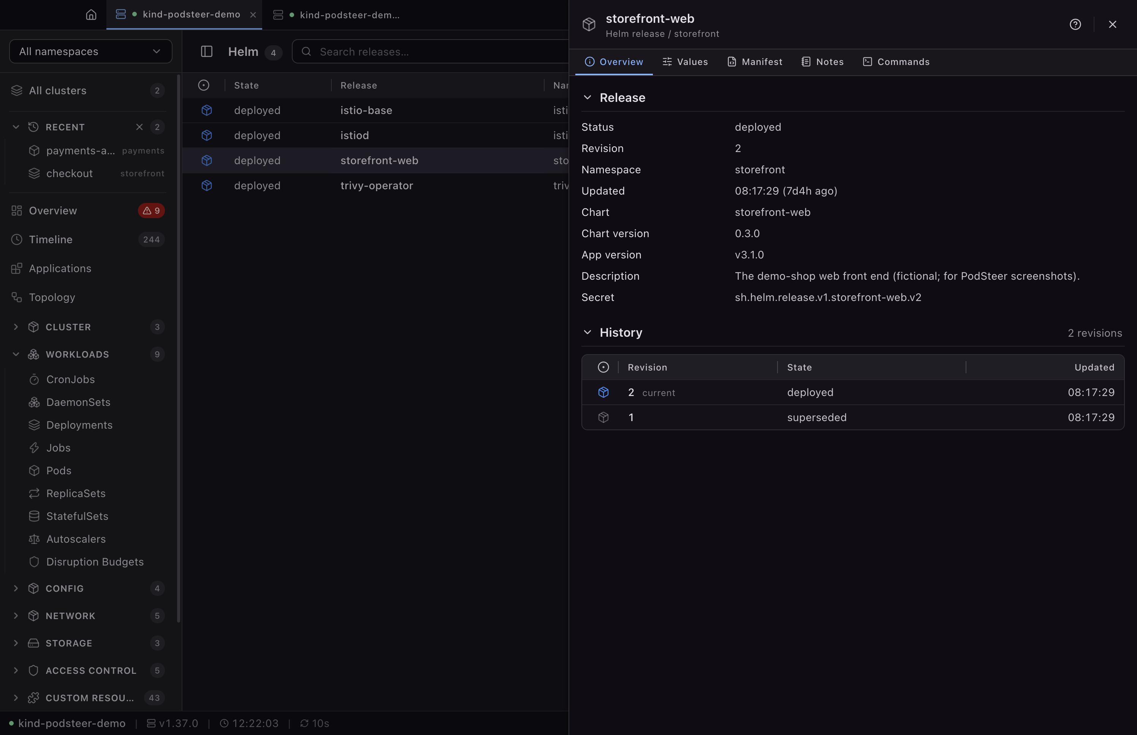Go to the home icon tab
Screen dimensions: 1137x735
(x=91, y=15)
